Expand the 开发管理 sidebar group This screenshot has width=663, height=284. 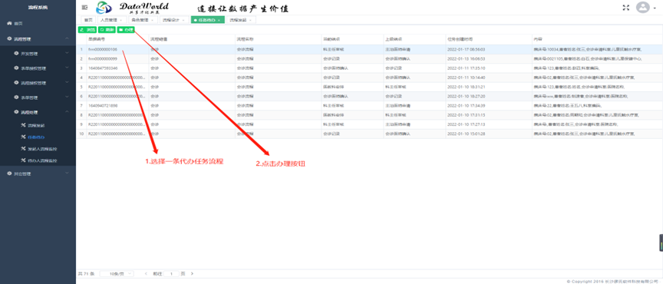[38, 53]
